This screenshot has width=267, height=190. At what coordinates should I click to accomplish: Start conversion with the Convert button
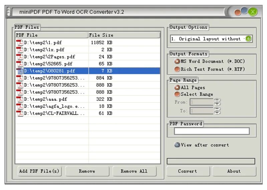tap(188, 171)
